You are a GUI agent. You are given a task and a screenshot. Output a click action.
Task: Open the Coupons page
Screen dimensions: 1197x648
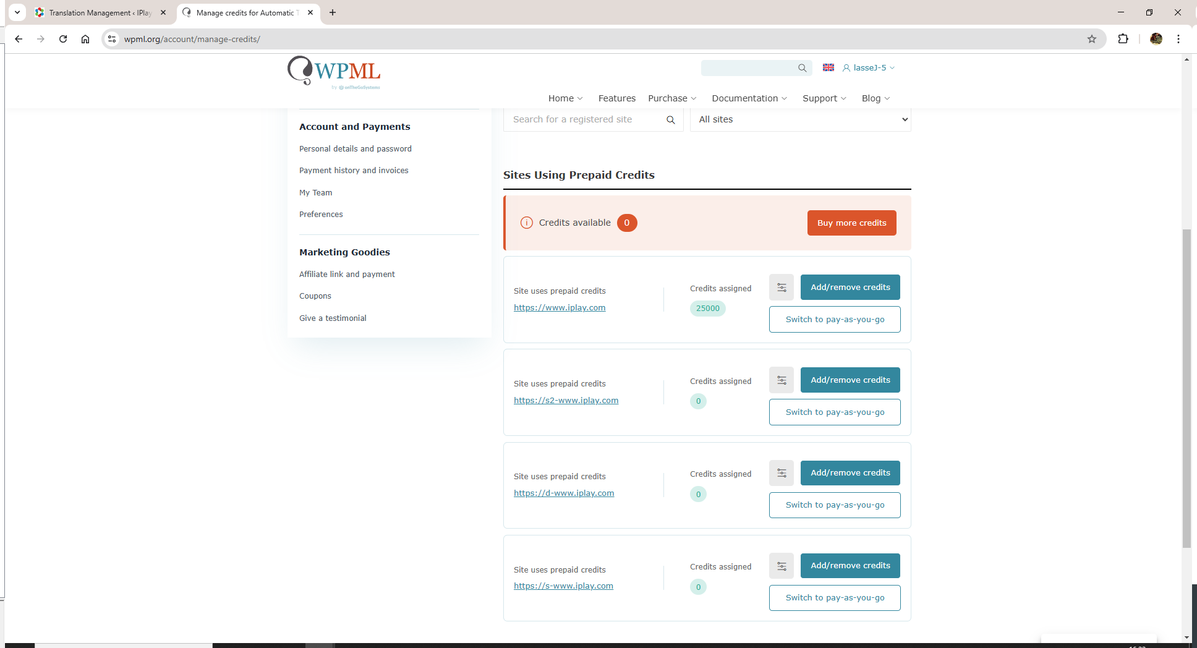click(x=315, y=296)
